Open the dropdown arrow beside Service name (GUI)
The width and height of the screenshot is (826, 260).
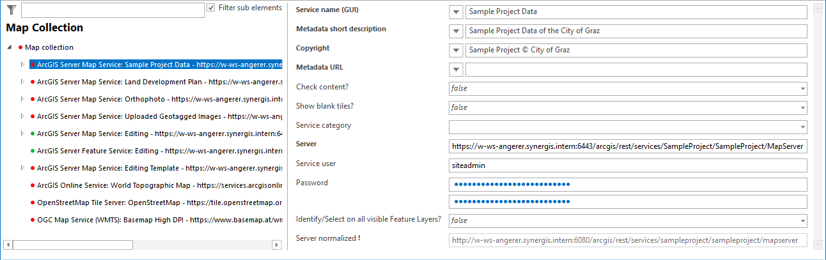[x=456, y=11]
